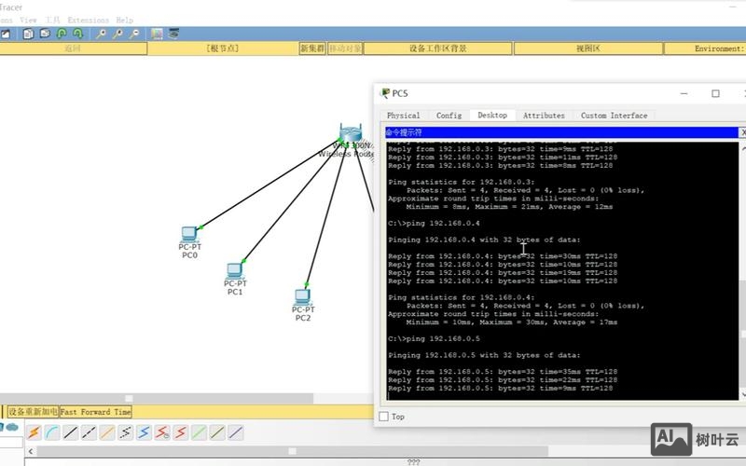Go to the Attributes tab

coord(544,116)
